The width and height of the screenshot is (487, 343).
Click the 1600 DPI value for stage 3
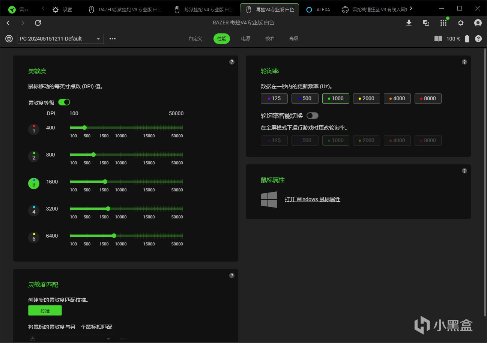[x=52, y=182]
